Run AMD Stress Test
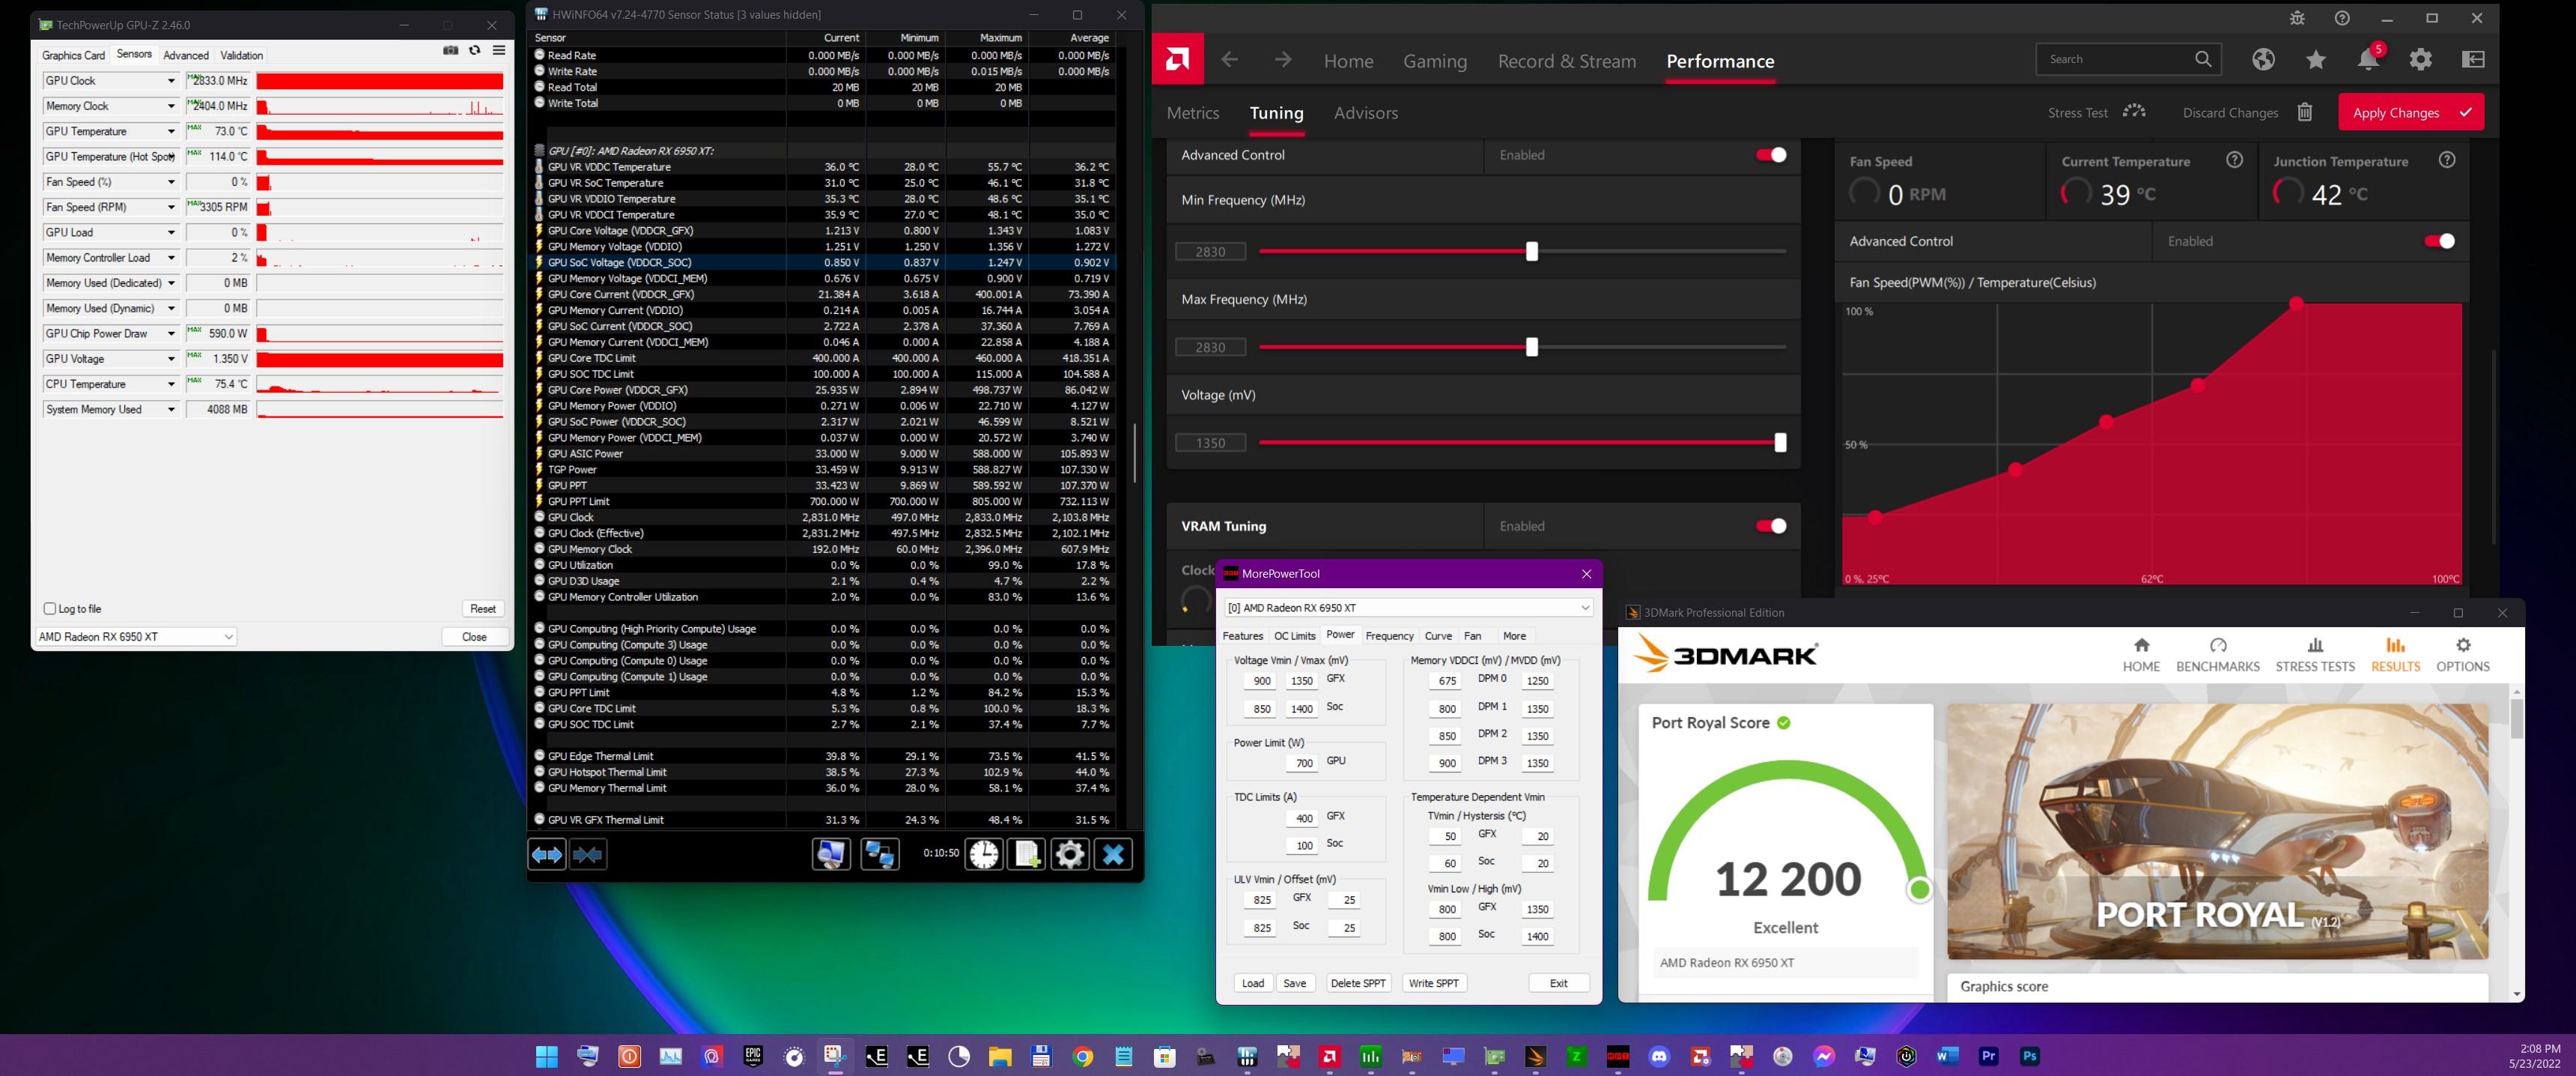This screenshot has width=2576, height=1076. coord(2095,112)
